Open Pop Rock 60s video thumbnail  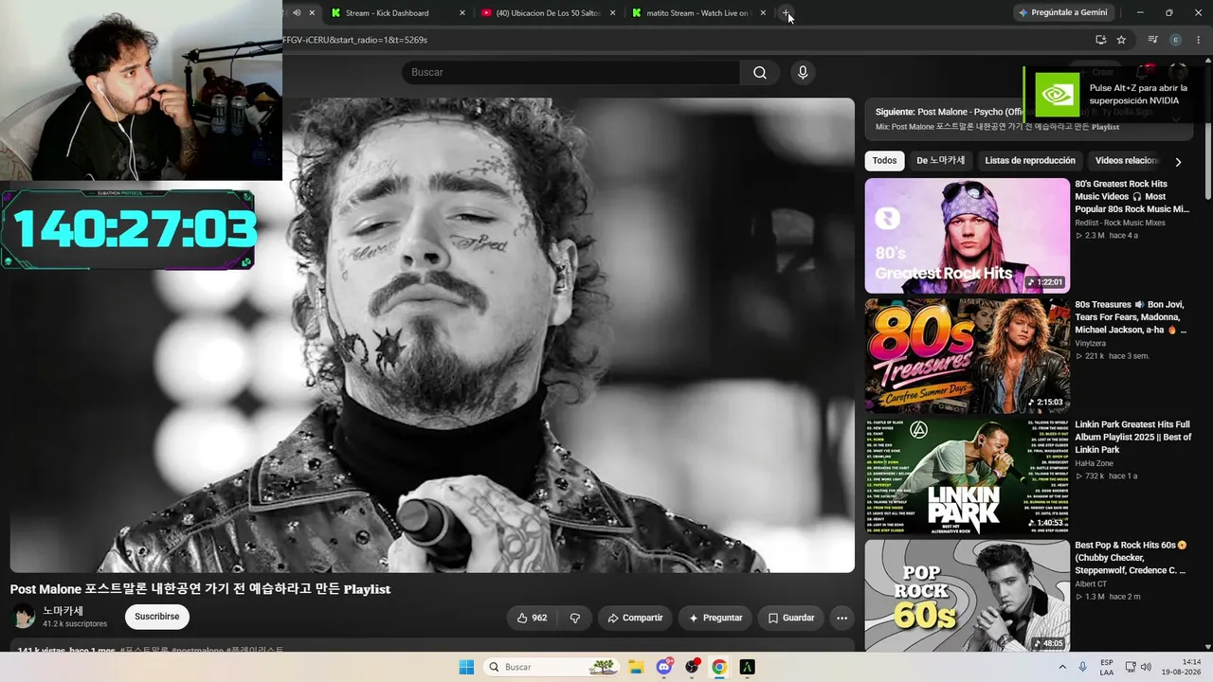(x=968, y=596)
